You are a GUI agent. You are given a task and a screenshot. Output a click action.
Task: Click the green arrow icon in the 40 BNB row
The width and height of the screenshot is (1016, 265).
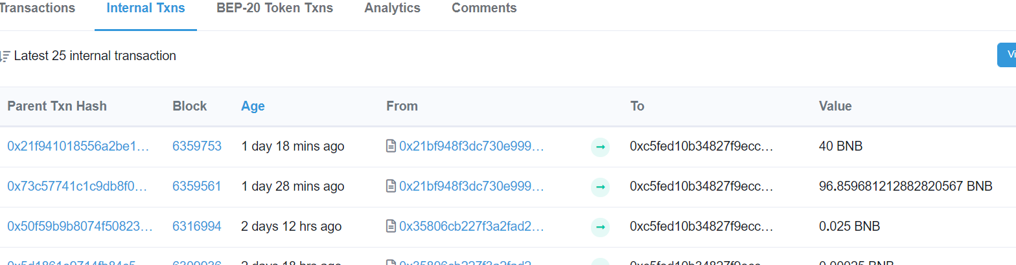pos(601,147)
